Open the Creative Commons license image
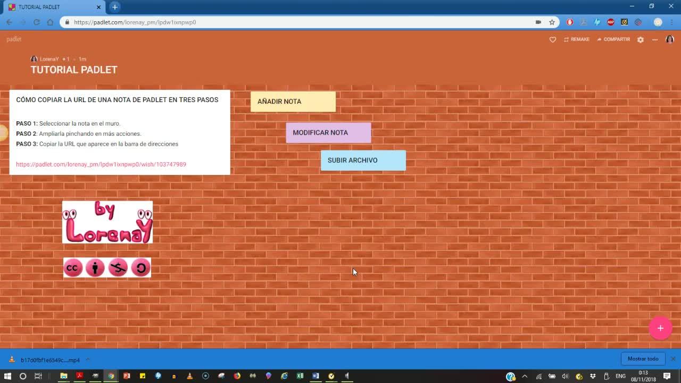Screen dimensions: 681x383 107,268
